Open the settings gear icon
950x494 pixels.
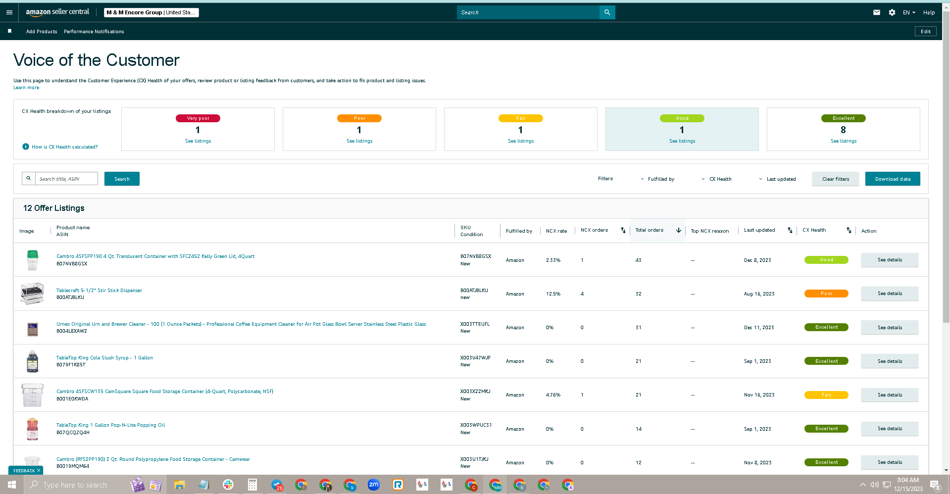(x=892, y=12)
